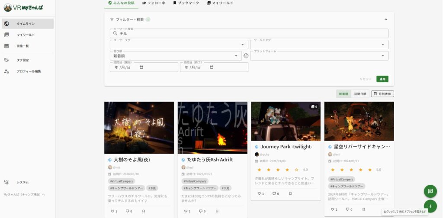Collapse the フィルター・検索 panel

click(386, 19)
